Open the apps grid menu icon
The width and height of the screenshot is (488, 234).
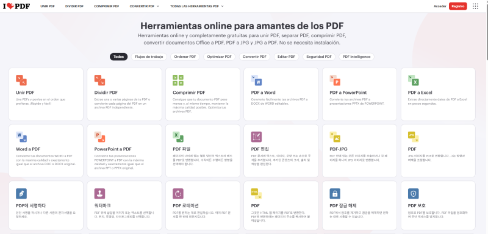coord(475,6)
